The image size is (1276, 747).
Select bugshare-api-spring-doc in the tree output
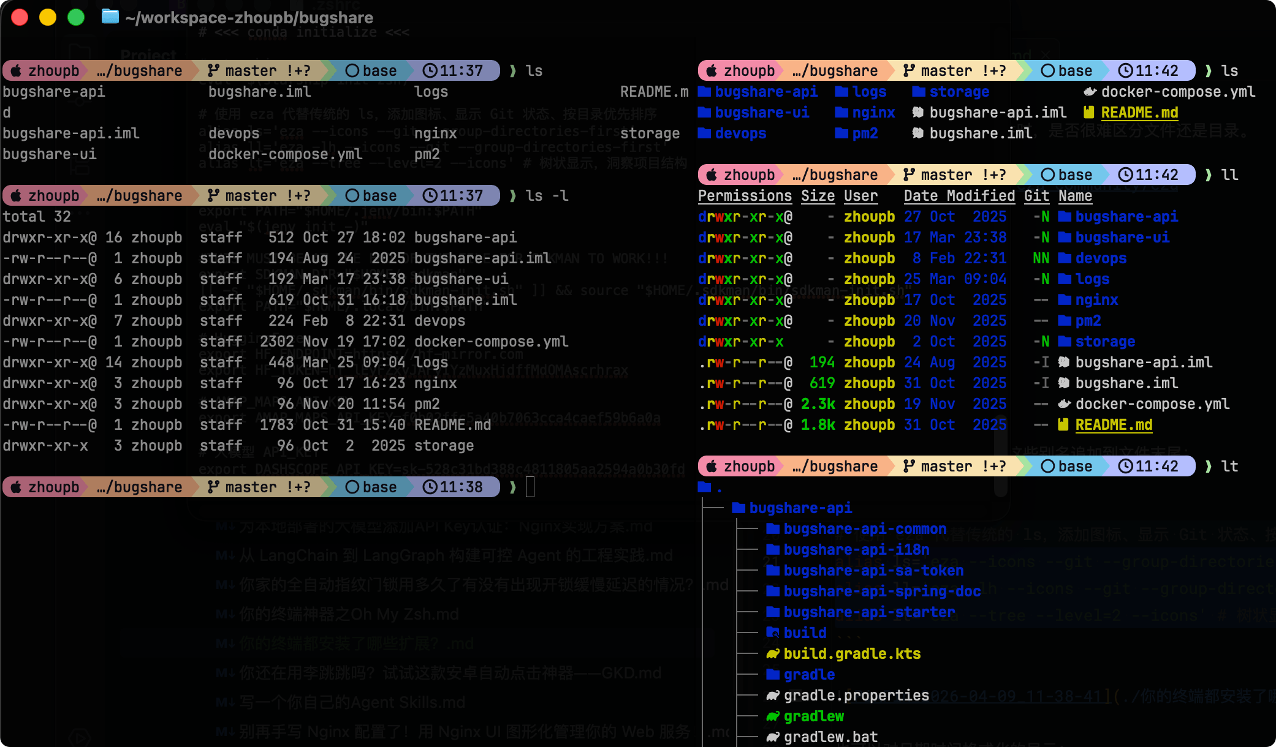[881, 591]
